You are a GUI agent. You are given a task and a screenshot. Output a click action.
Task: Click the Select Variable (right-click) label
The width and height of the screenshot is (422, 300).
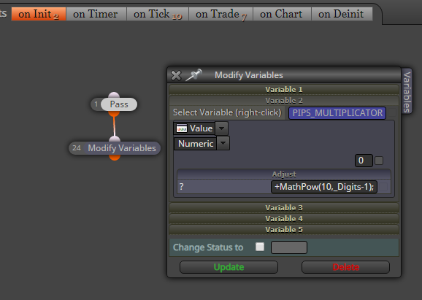point(227,112)
